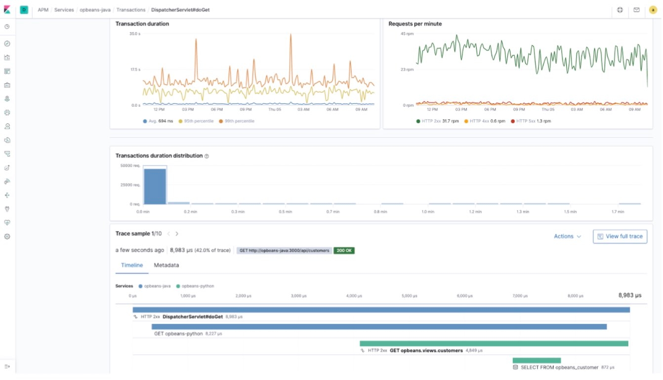Open Management gear icon in sidebar
Image resolution: width=663 pixels, height=380 pixels.
pyautogui.click(x=7, y=237)
